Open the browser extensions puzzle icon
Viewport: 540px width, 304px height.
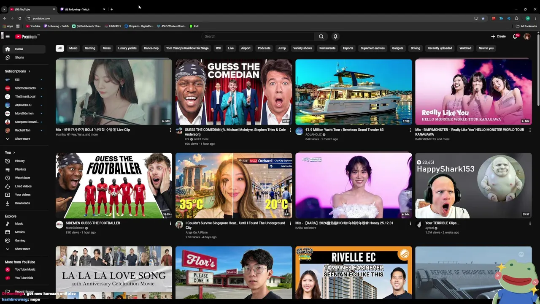516,18
